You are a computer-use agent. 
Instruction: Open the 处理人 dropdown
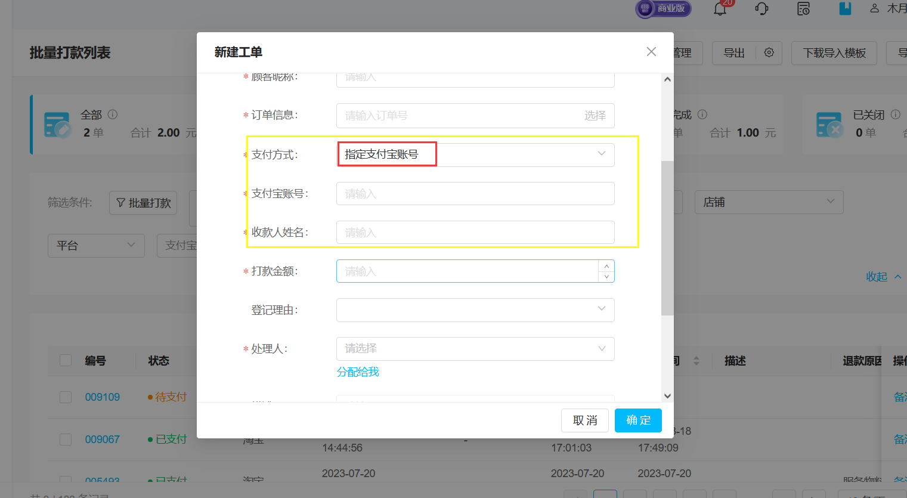tap(475, 349)
